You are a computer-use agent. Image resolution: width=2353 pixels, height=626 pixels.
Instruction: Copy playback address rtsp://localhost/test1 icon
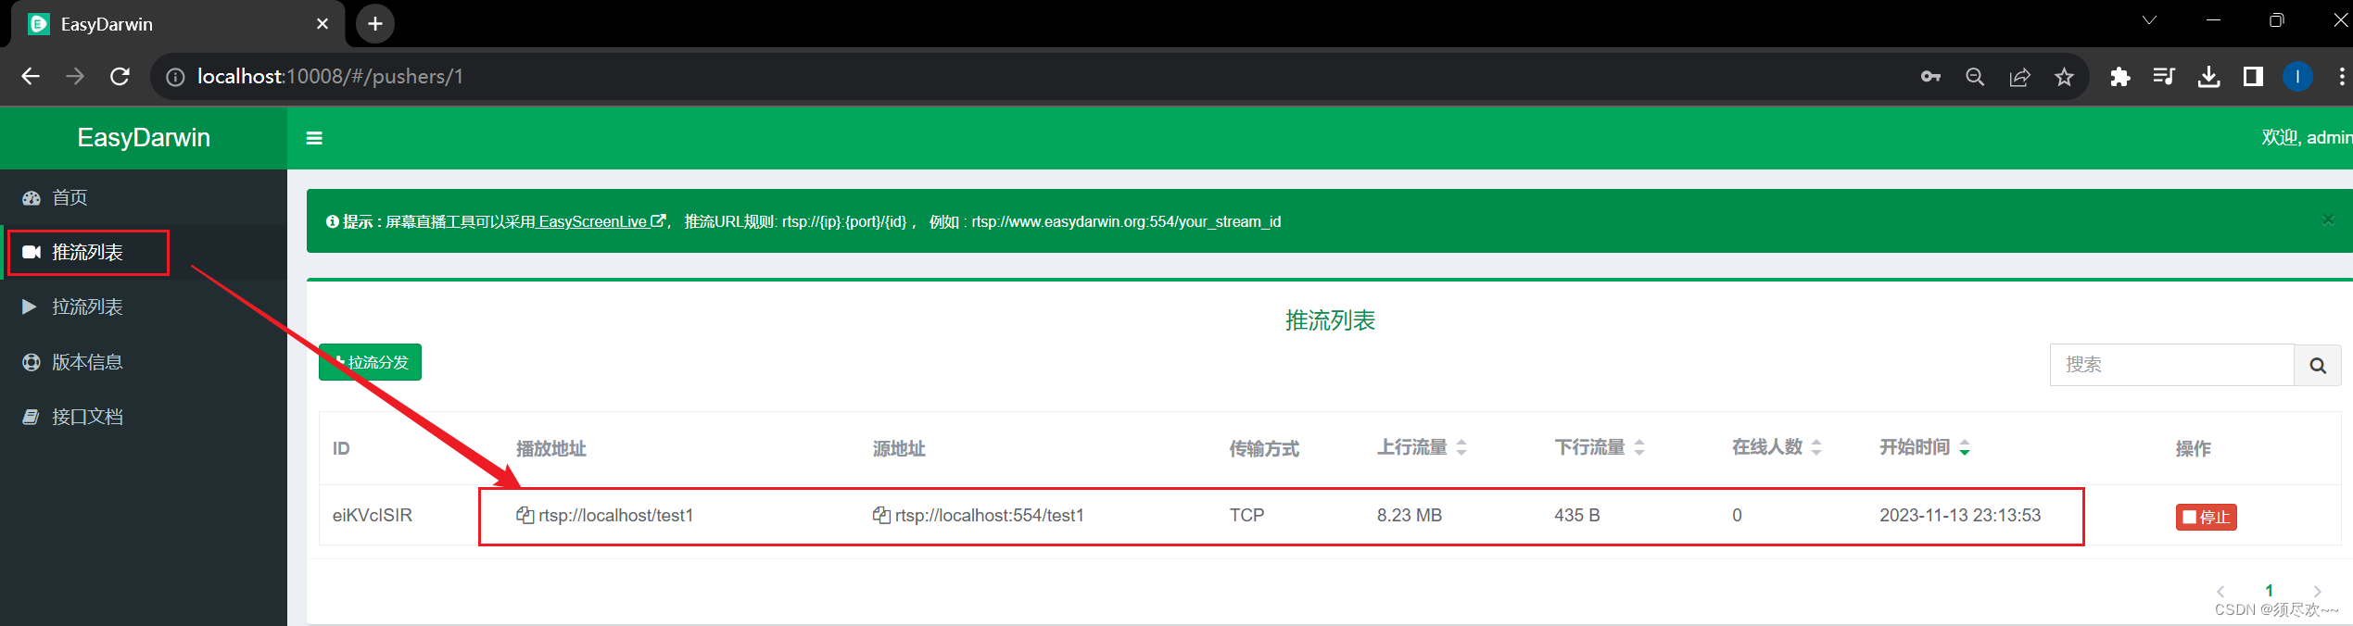525,515
